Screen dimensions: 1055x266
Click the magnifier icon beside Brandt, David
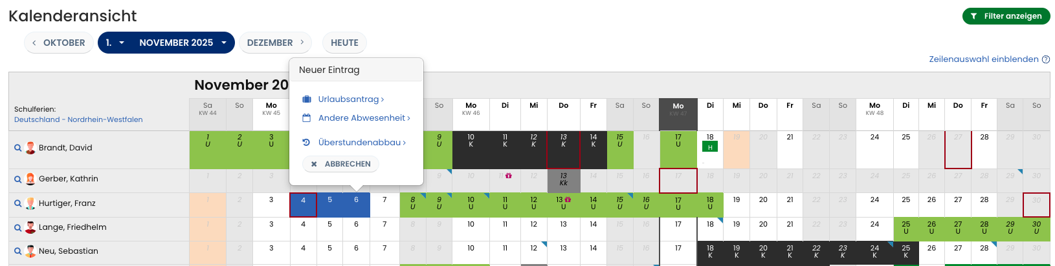[x=18, y=148]
